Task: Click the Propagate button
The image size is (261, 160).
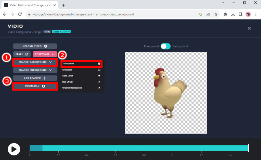Action: tap(45, 54)
